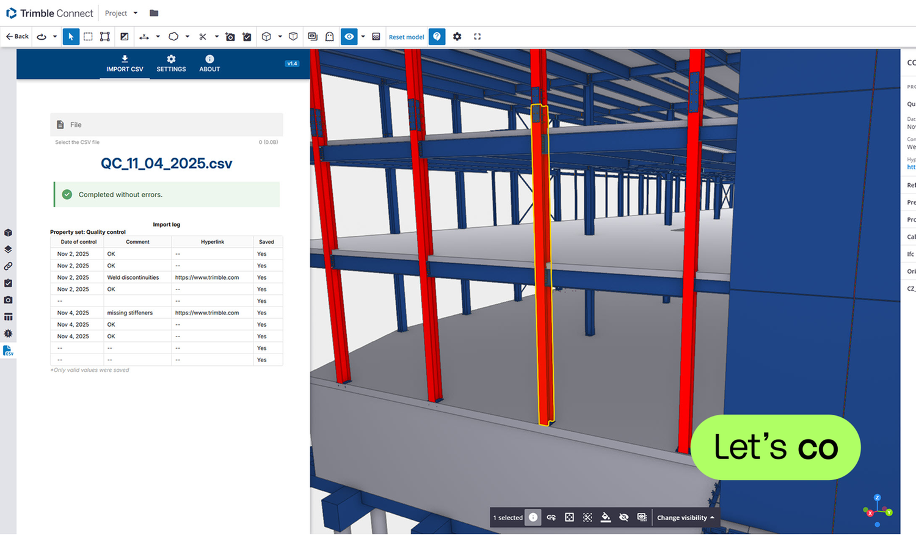916x535 pixels.
Task: Switch to the SETTINGS tab
Action: pyautogui.click(x=171, y=64)
